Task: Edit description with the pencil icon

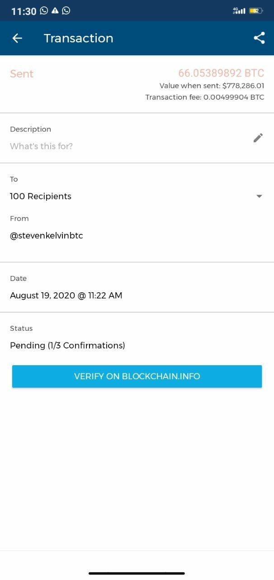Action: (x=258, y=138)
